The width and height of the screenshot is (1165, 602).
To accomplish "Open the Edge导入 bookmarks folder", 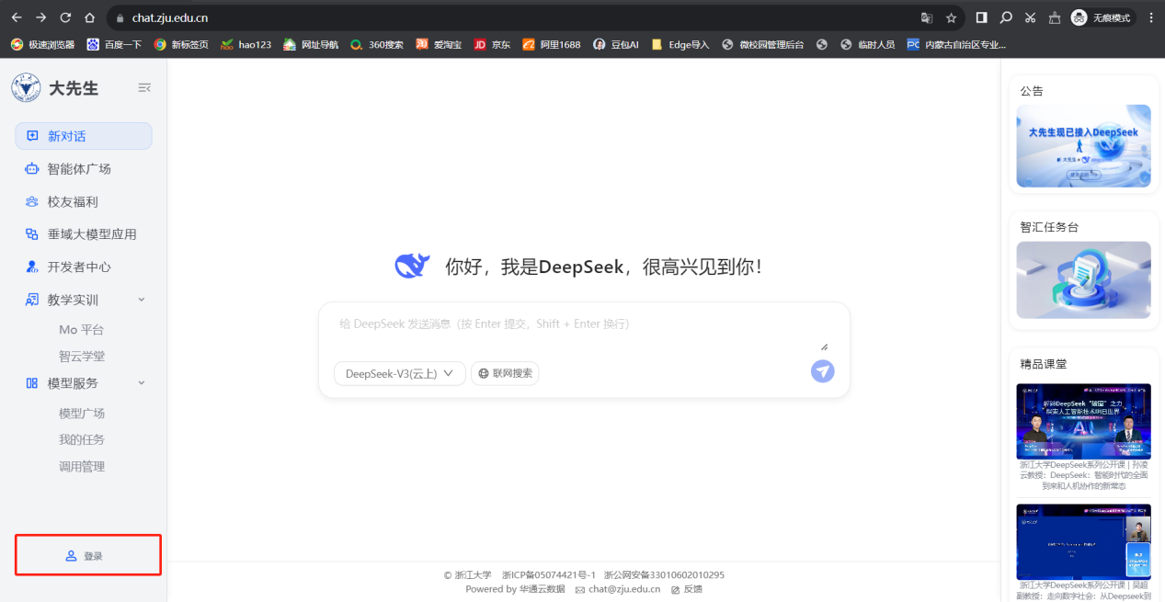I will pyautogui.click(x=680, y=44).
